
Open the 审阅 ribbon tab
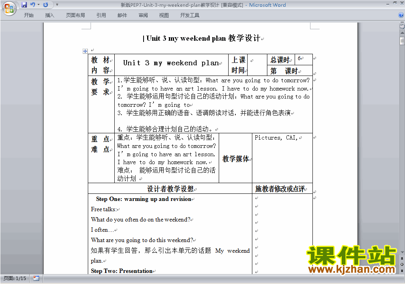click(x=143, y=15)
